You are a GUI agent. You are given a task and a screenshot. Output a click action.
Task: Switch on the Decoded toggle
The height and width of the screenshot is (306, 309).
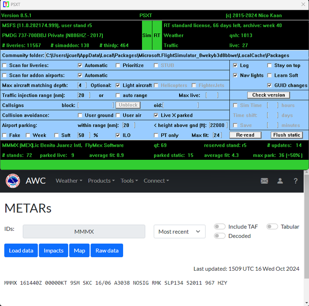(x=220, y=236)
